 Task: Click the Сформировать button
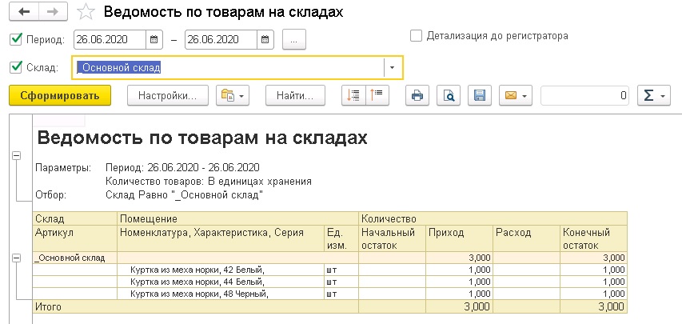[60, 95]
